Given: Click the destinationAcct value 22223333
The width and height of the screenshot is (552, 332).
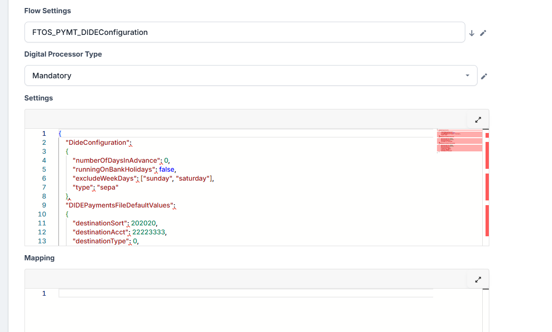Looking at the screenshot, I should coord(149,232).
